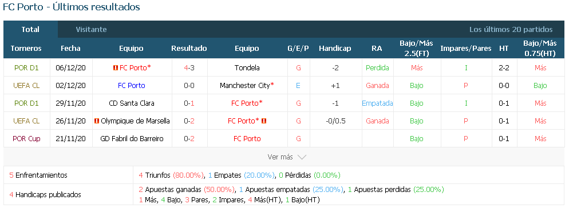Expand more results with Ver más

[x=280, y=157]
